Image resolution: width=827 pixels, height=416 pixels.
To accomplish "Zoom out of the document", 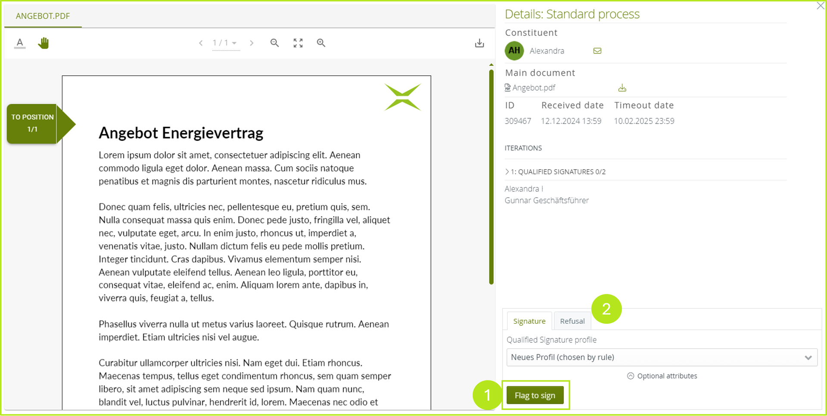I will pos(274,43).
